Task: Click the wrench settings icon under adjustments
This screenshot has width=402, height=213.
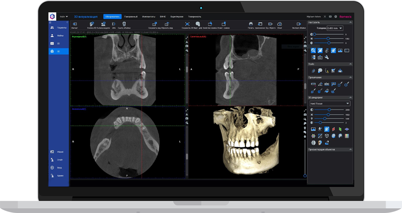Action: [x=327, y=57]
